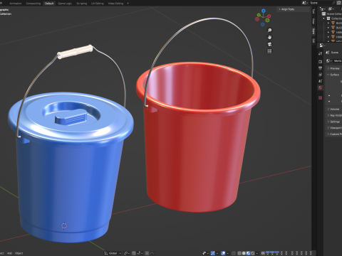Viewport: 342px width, 256px height.
Task: Click the Scene Collection icon in outliner
Action: click(x=323, y=14)
